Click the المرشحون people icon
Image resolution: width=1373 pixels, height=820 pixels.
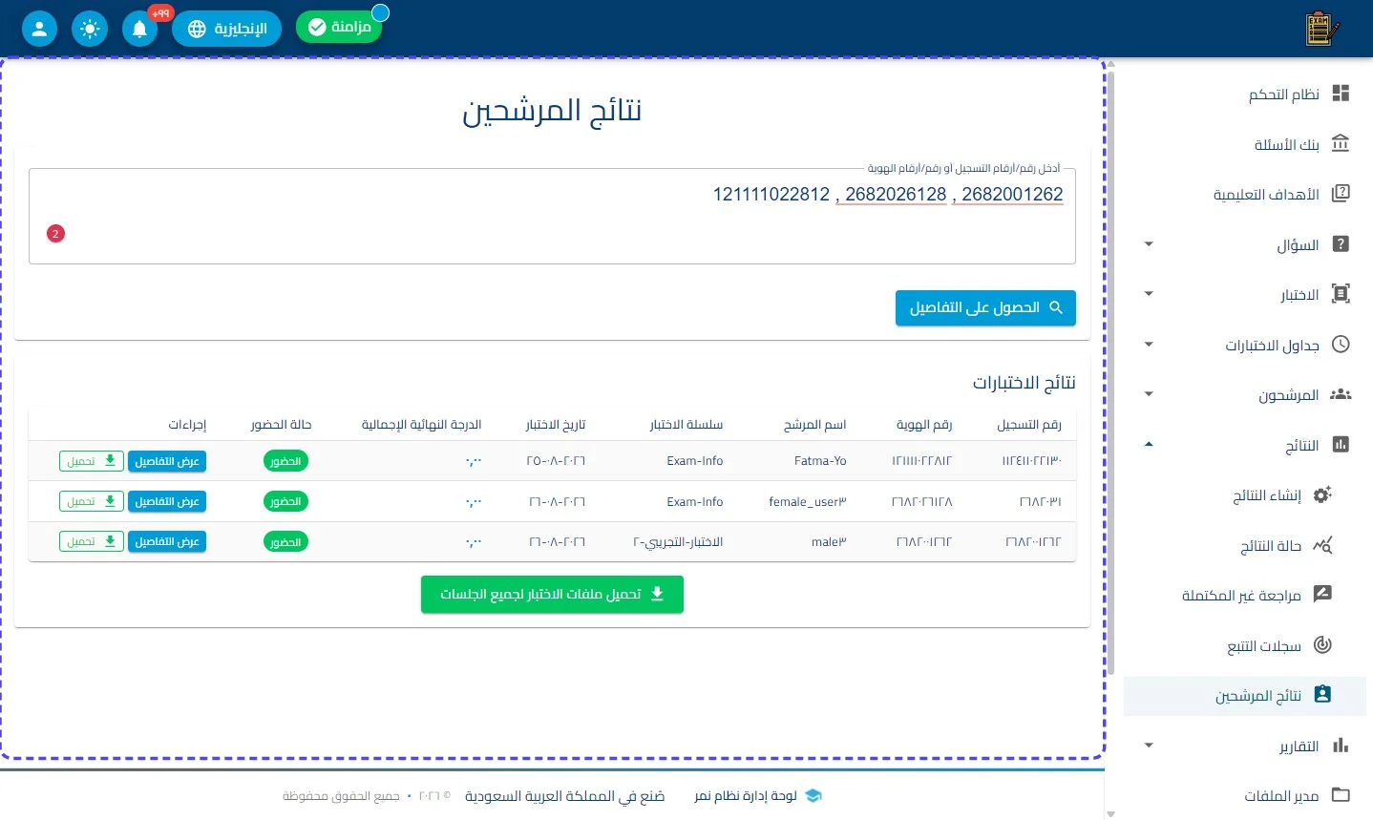pyautogui.click(x=1341, y=394)
